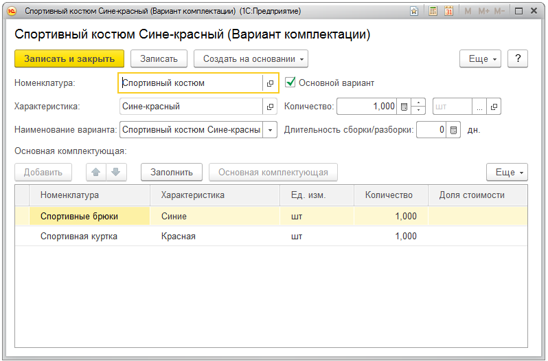Click the Добавить button
This screenshot has height=361, width=548.
click(43, 172)
